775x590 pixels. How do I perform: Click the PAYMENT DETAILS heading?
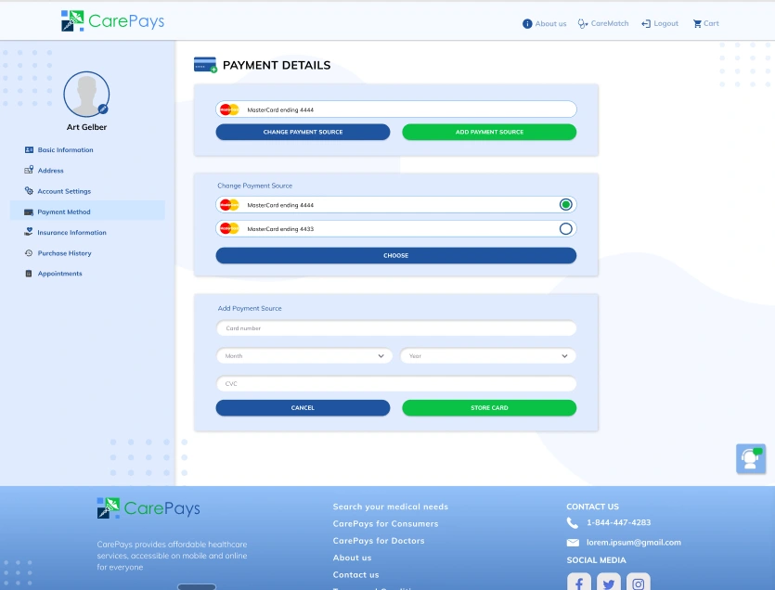pyautogui.click(x=277, y=65)
